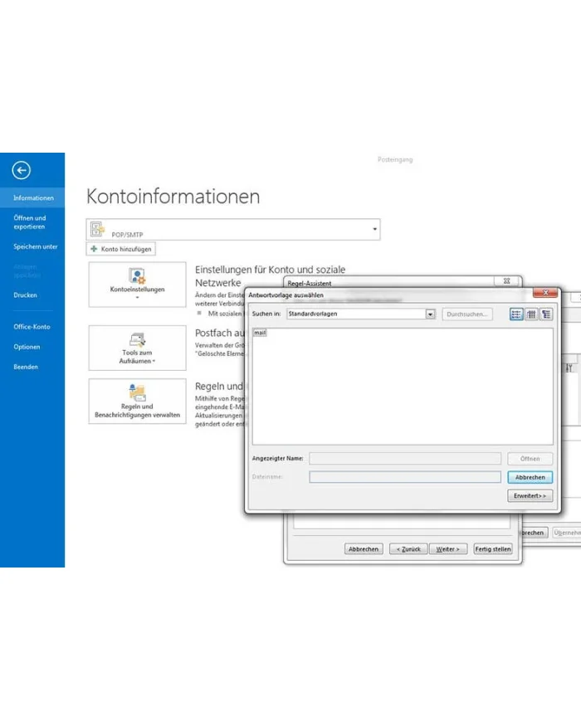Open Office-Konto in the sidebar
This screenshot has height=721, width=581.
[x=32, y=326]
